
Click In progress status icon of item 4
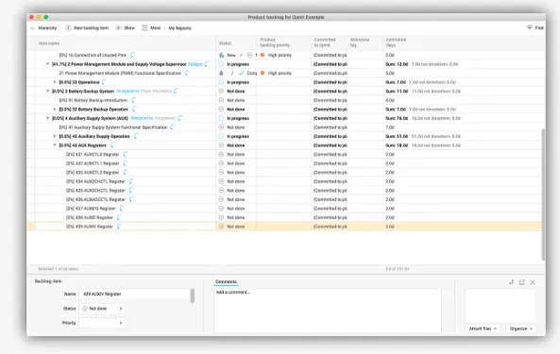(x=221, y=118)
